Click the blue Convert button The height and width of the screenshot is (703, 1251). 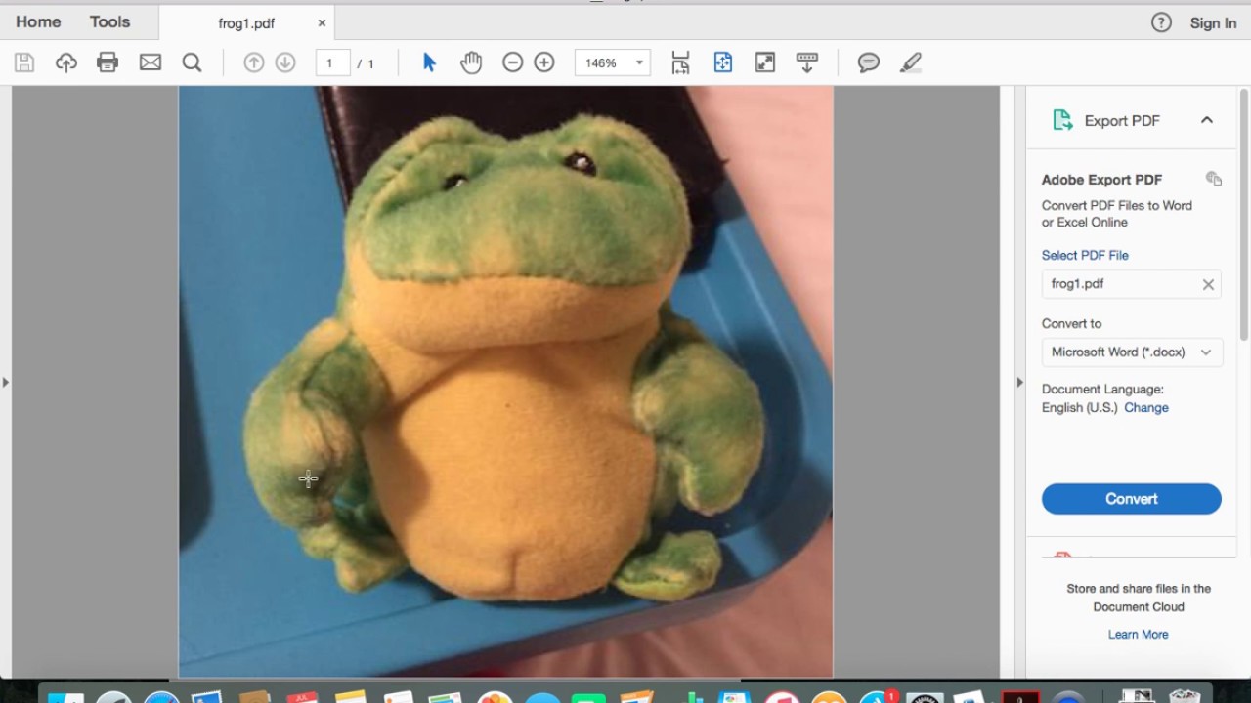click(x=1132, y=499)
